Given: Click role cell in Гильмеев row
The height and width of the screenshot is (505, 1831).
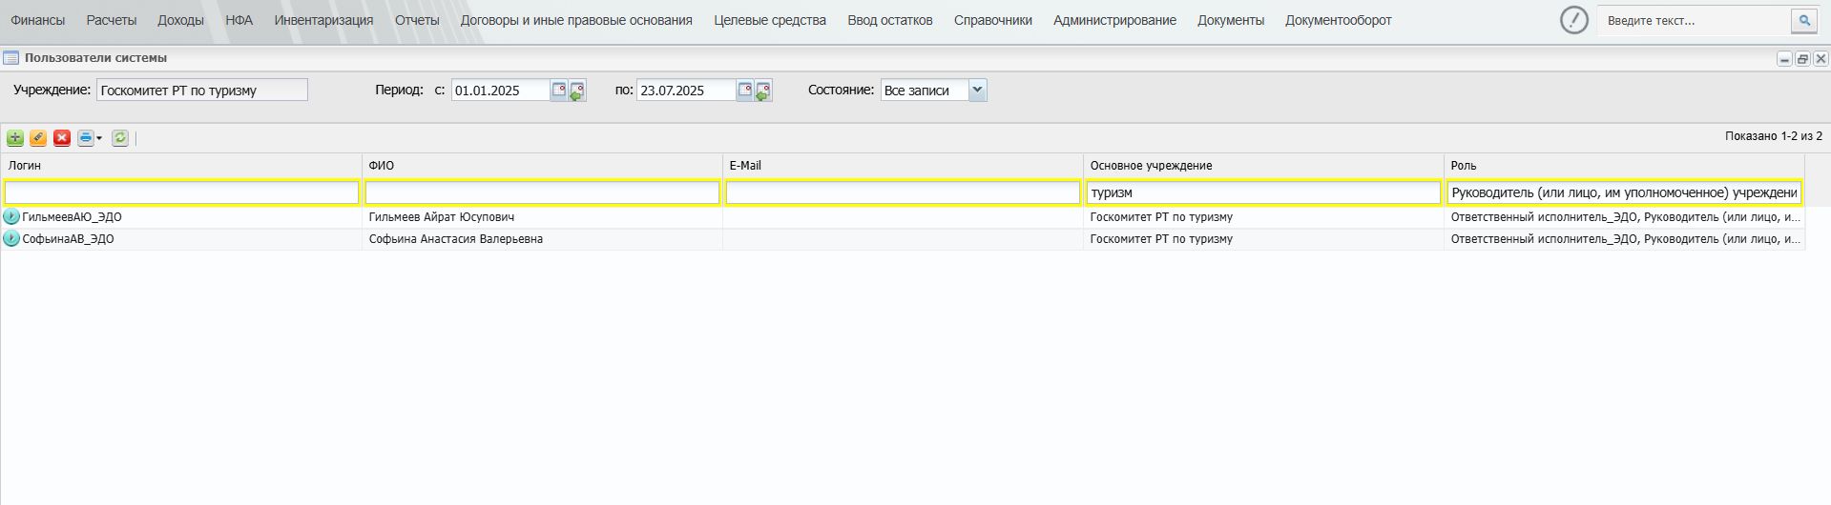Looking at the screenshot, I should [x=1624, y=217].
